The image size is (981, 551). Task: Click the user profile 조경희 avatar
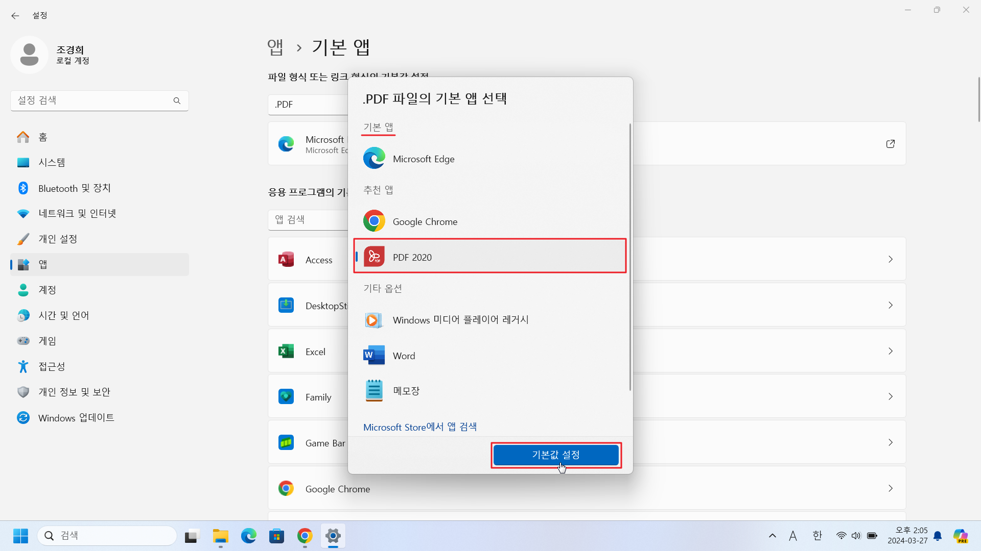(x=29, y=55)
